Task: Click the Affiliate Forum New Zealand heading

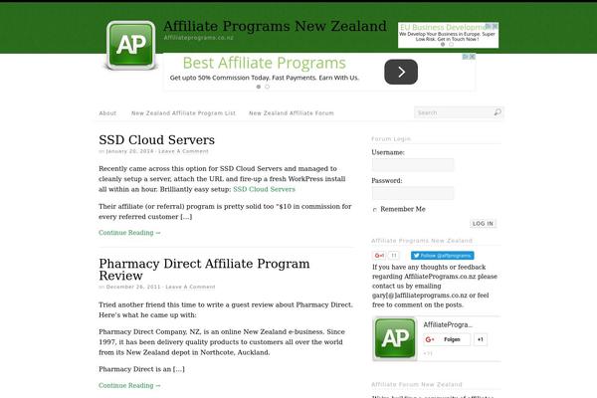Action: [x=417, y=385]
